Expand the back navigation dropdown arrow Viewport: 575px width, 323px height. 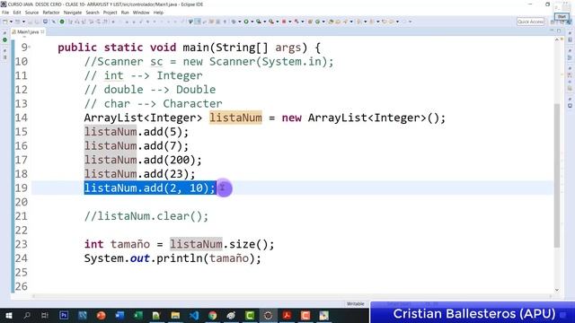coord(397,22)
